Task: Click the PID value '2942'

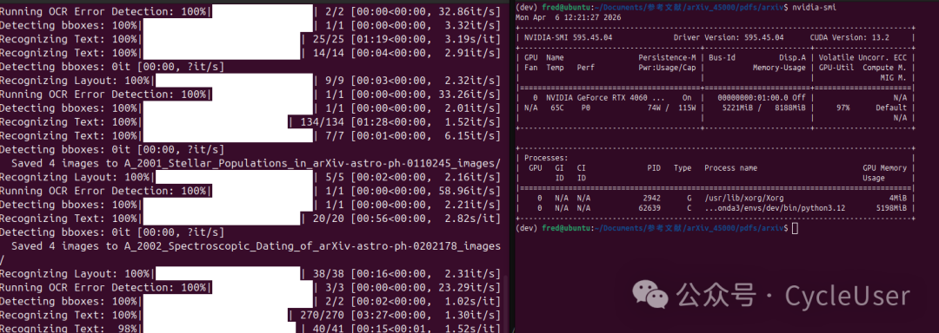Action: click(x=651, y=198)
